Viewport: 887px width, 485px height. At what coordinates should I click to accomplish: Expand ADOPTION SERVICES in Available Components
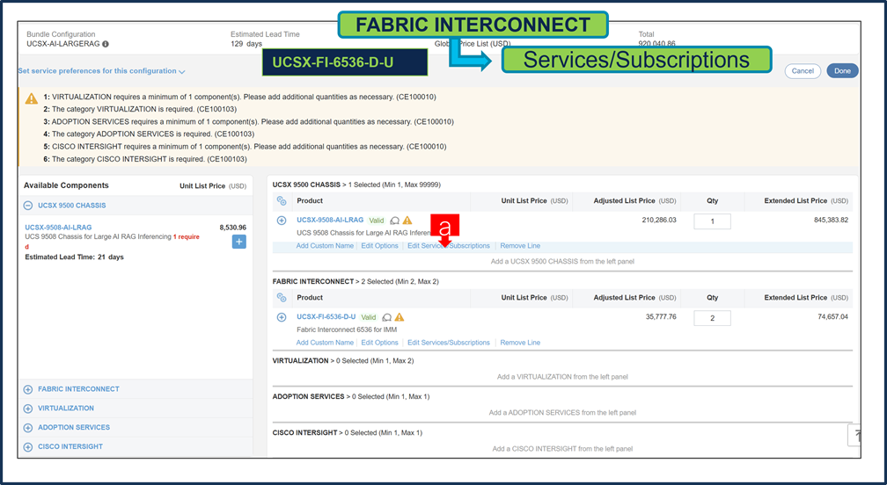[x=28, y=427]
